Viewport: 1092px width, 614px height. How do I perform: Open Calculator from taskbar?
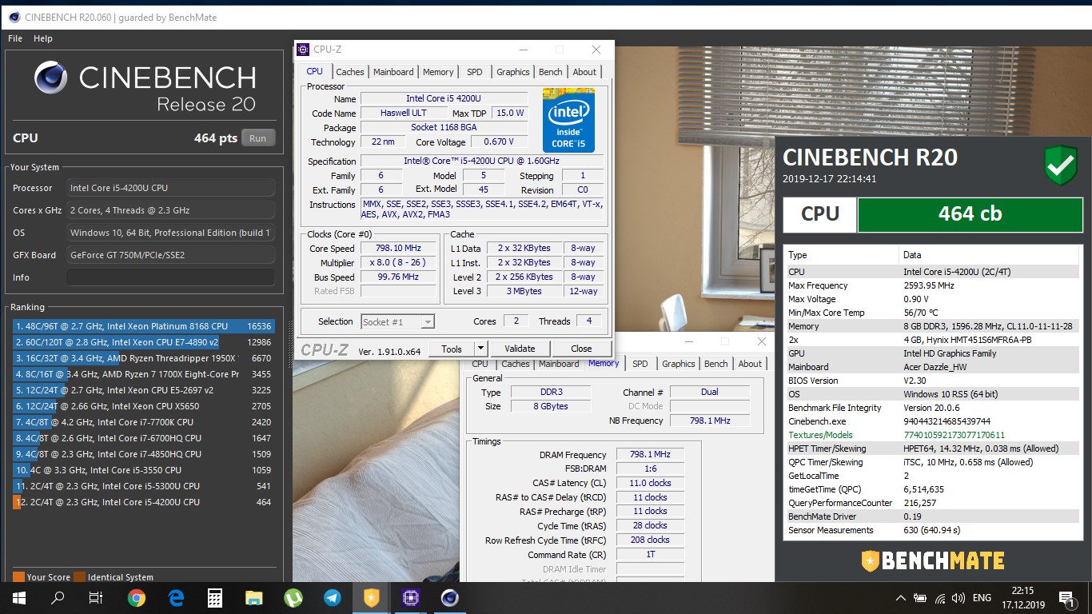(214, 597)
